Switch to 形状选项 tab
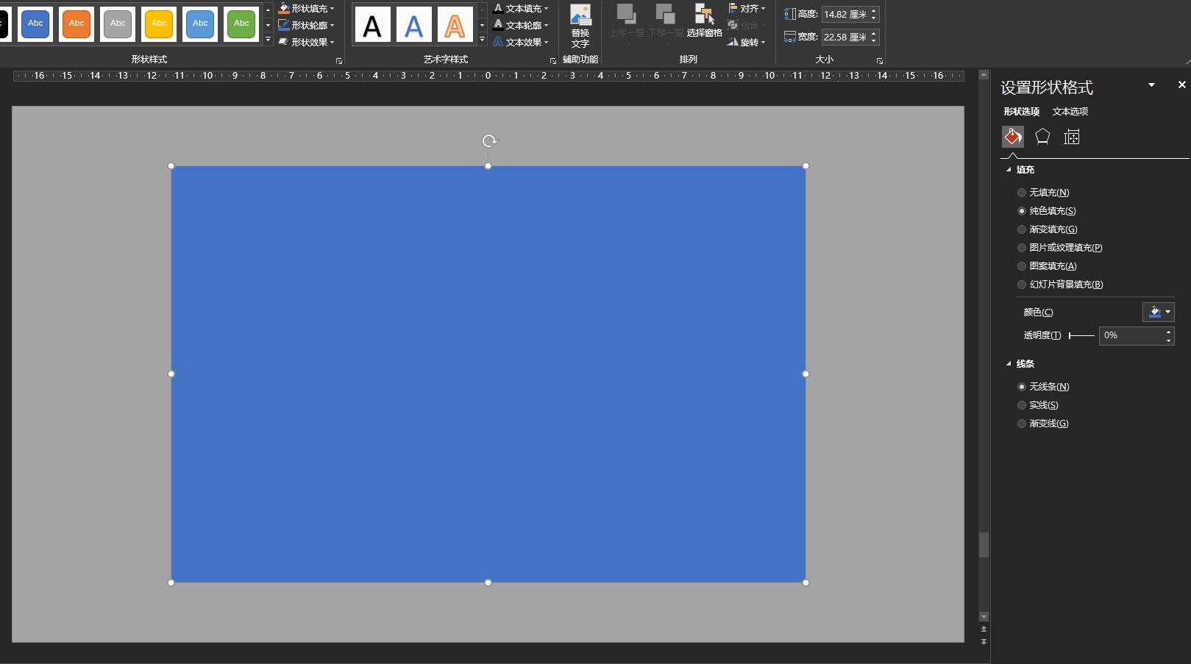Image resolution: width=1191 pixels, height=664 pixels. [1021, 112]
